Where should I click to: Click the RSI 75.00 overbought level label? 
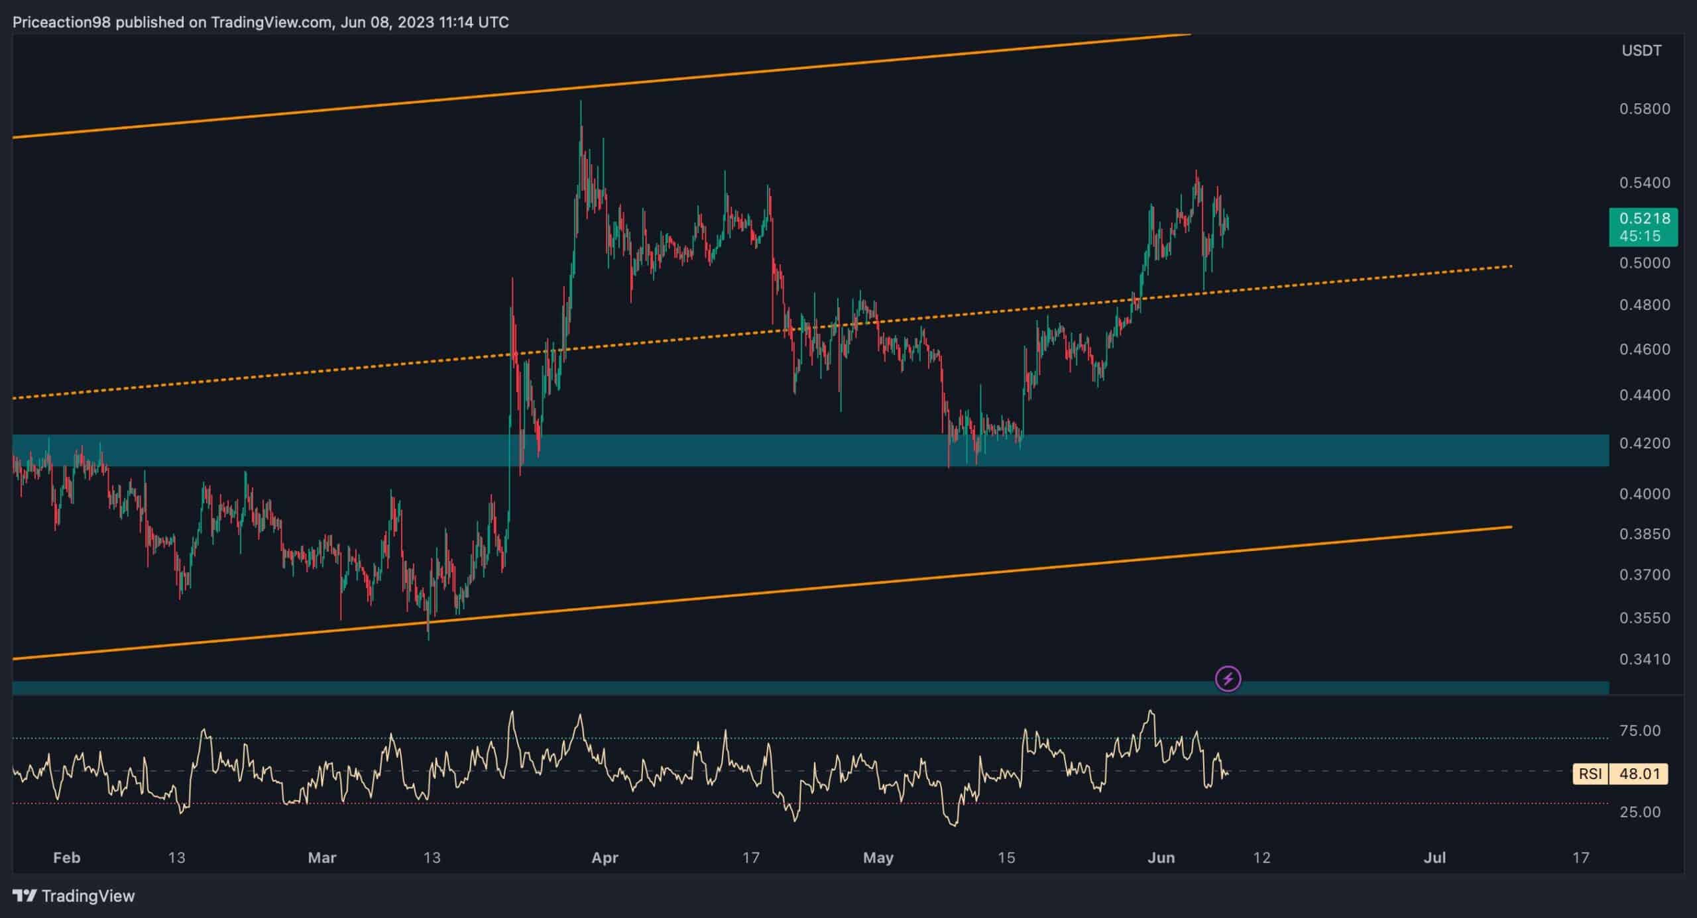point(1640,731)
